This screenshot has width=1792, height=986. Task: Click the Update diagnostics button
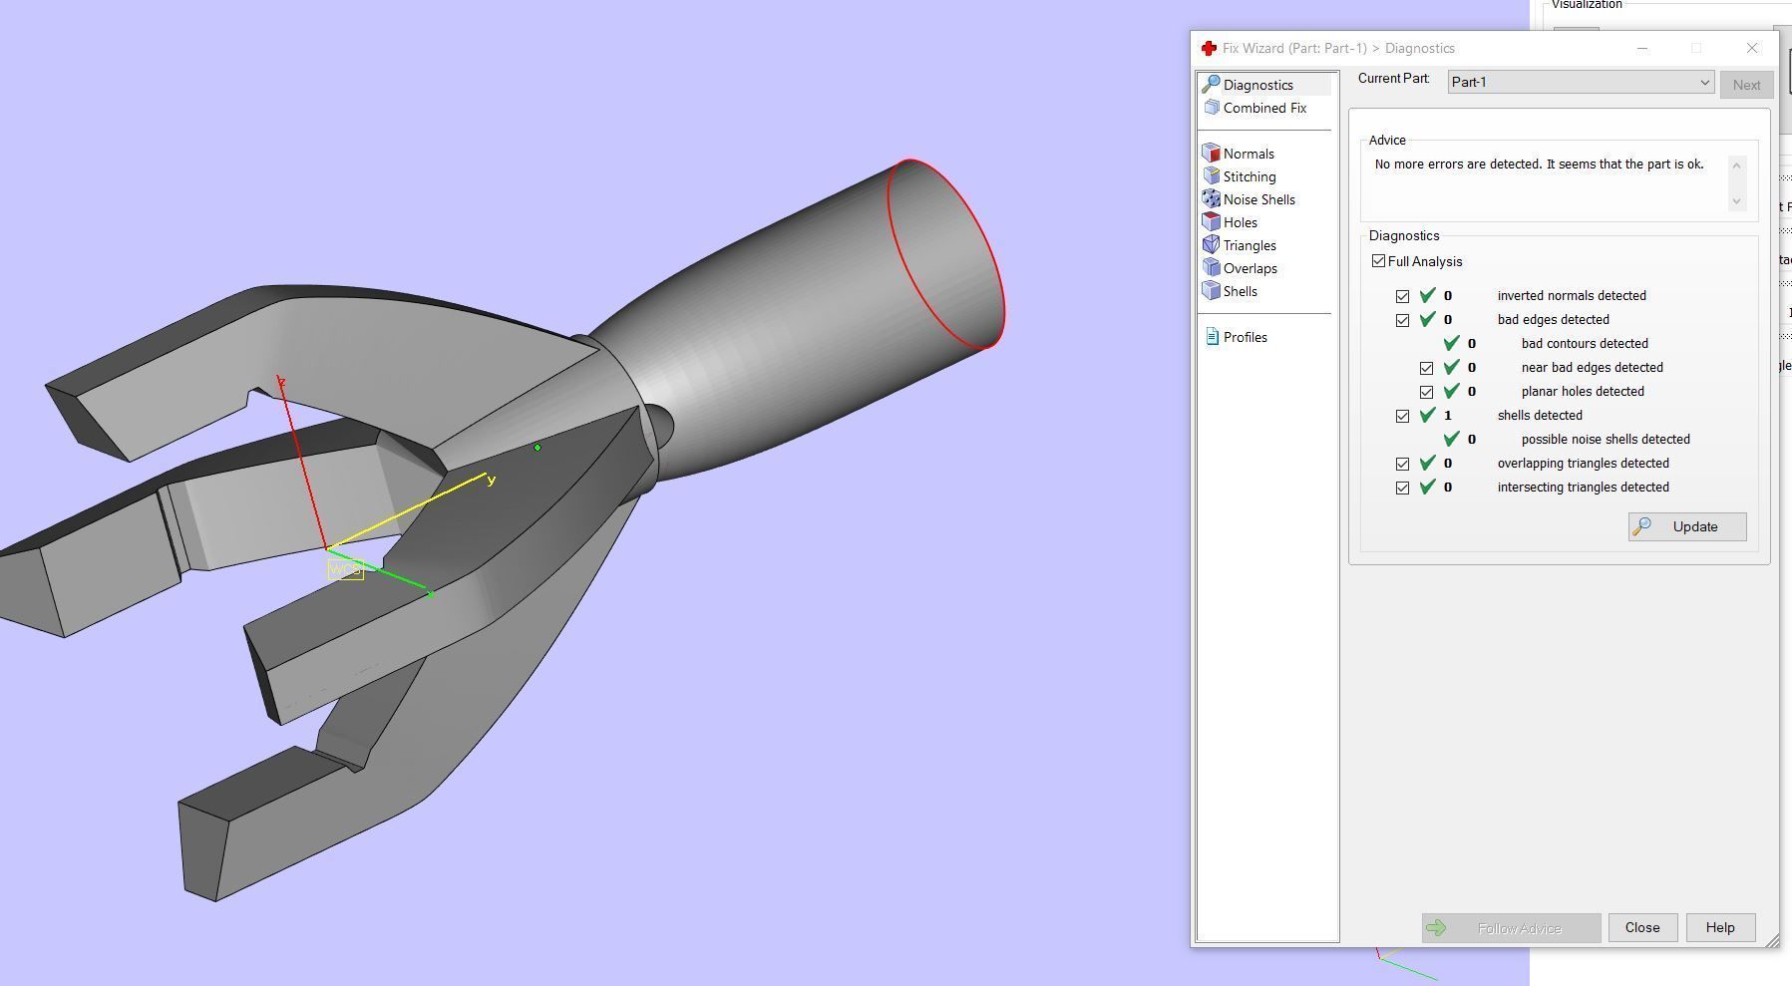pyautogui.click(x=1687, y=526)
